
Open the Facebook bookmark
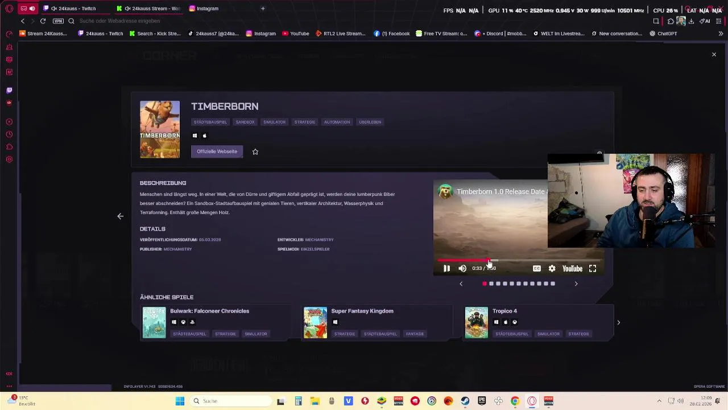391,34
